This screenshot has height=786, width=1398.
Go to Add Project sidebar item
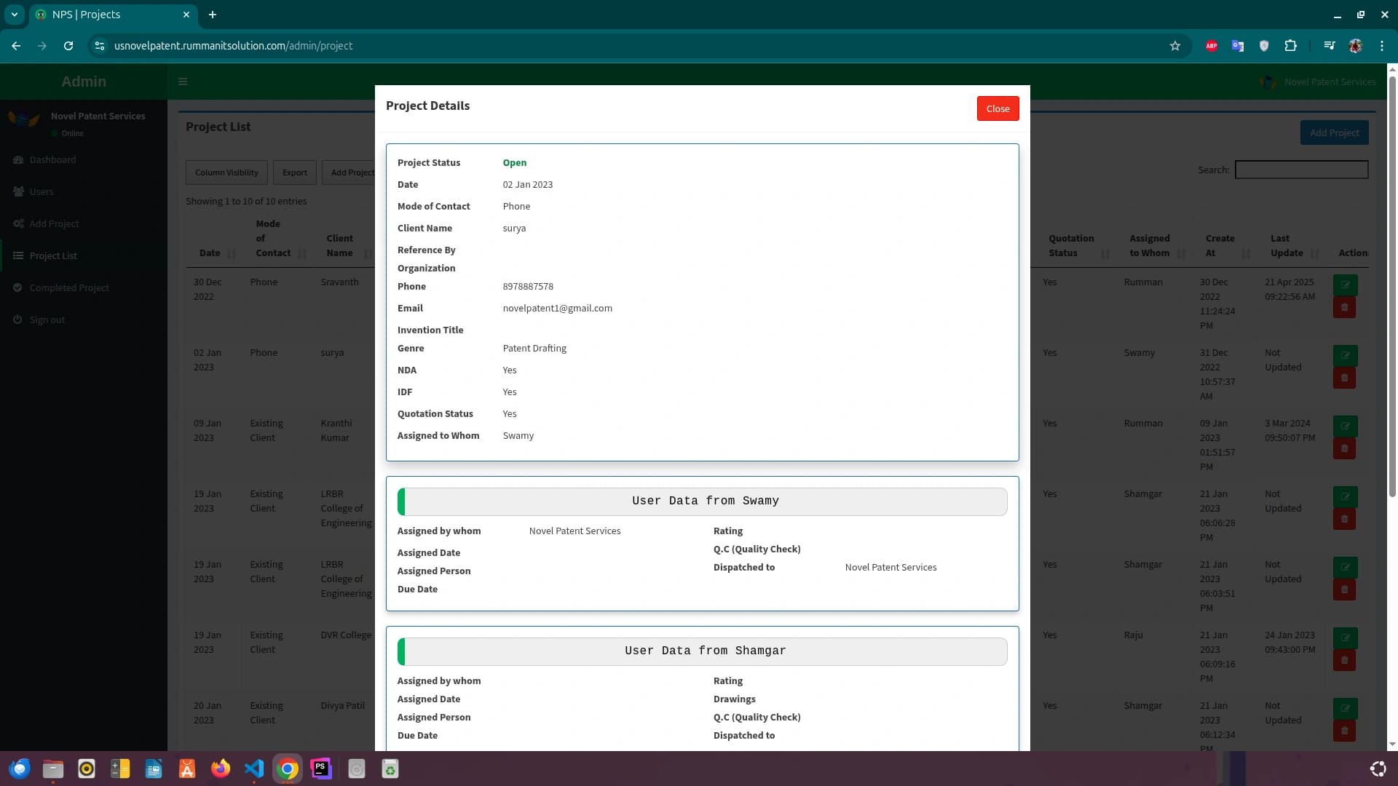(54, 223)
